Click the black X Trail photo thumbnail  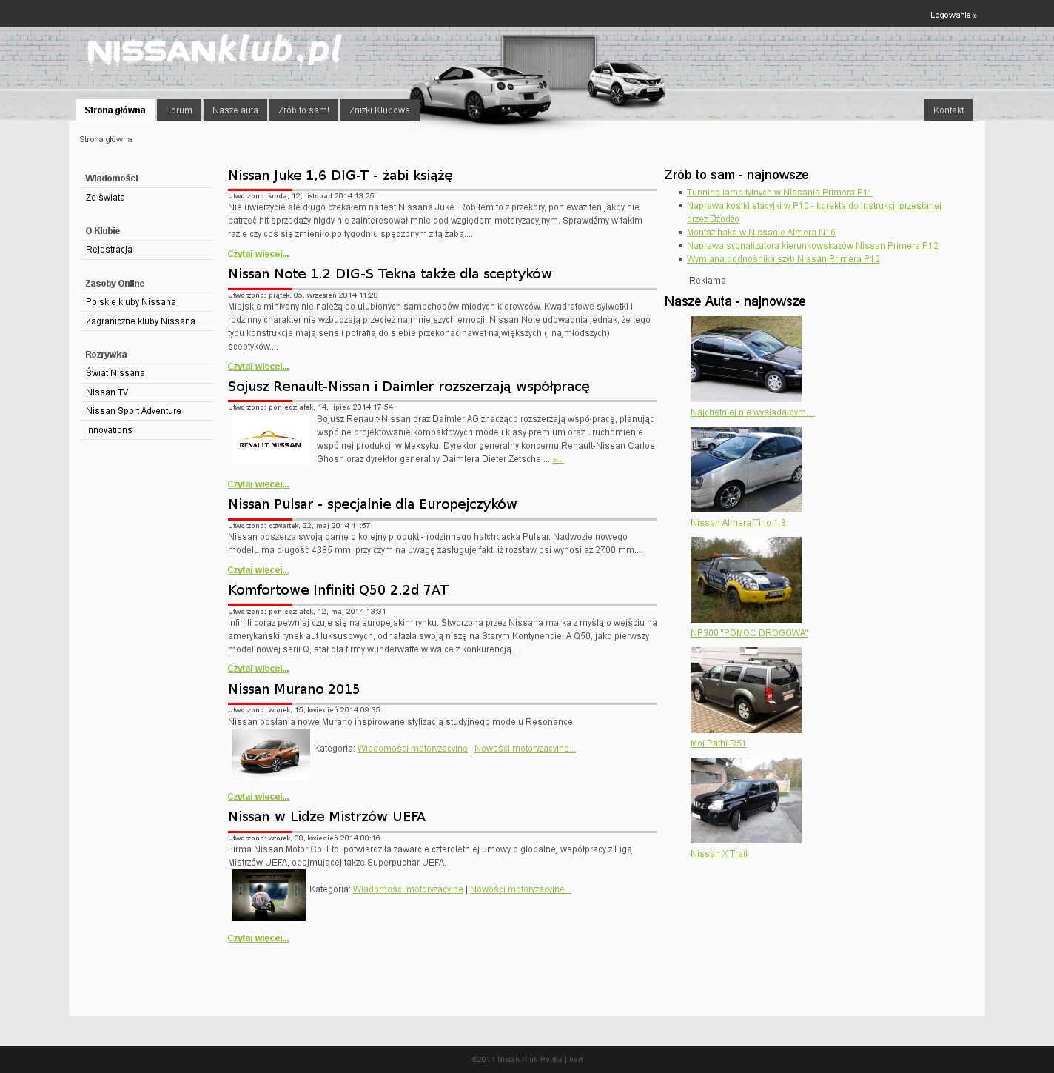click(746, 800)
